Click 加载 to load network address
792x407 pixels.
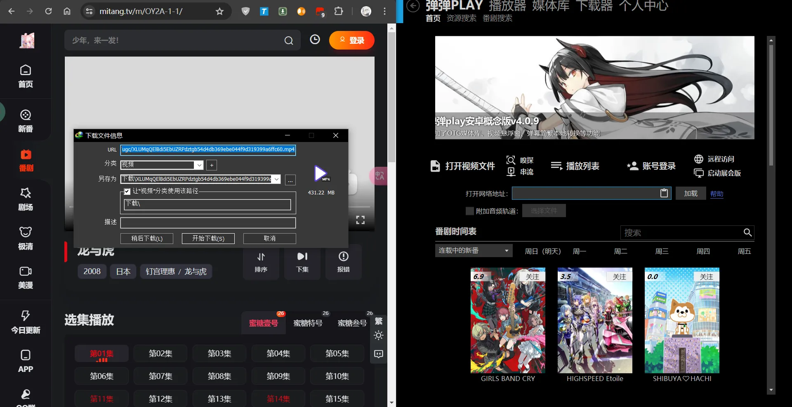click(x=691, y=193)
